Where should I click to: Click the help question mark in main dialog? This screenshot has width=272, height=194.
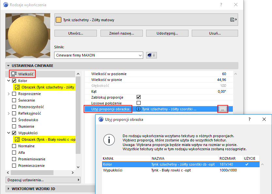[221, 5]
